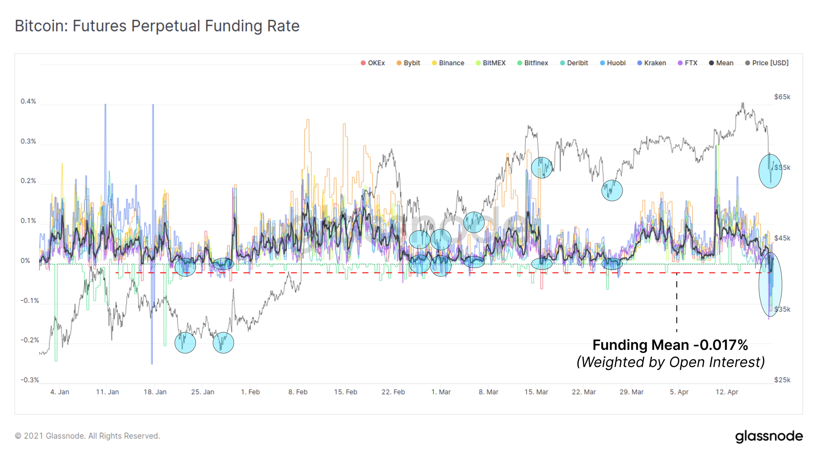
Task: Hide the Huobi series
Action: pyautogui.click(x=616, y=63)
